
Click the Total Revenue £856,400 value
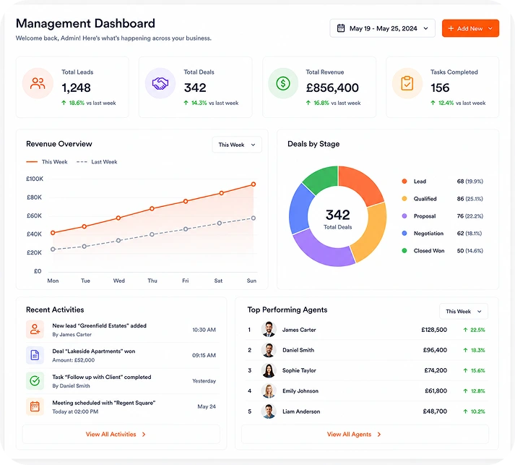coord(332,88)
